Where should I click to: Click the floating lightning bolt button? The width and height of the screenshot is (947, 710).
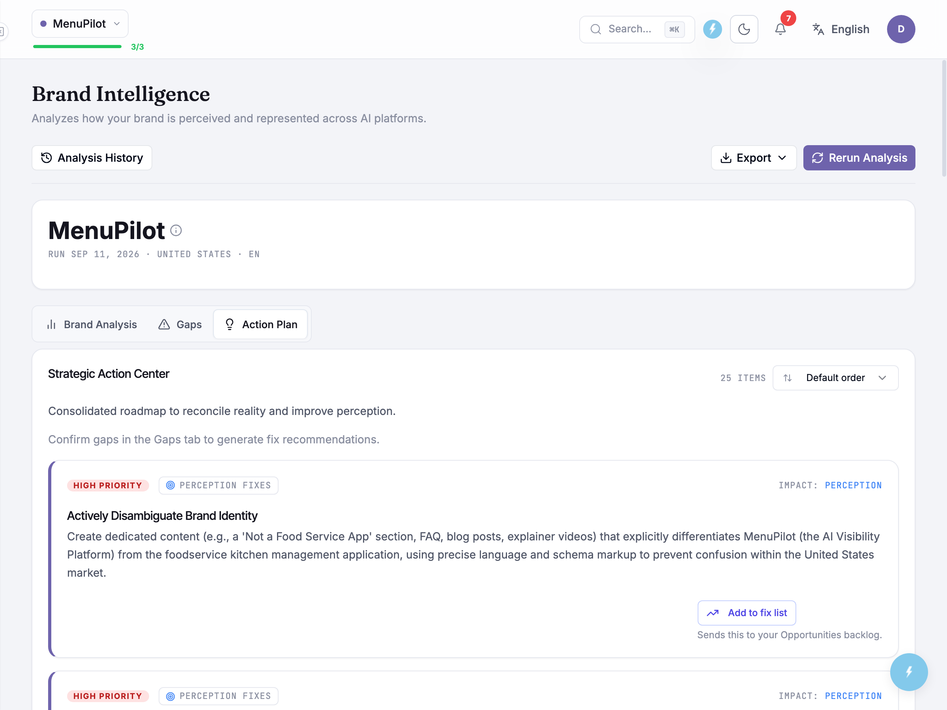point(908,672)
